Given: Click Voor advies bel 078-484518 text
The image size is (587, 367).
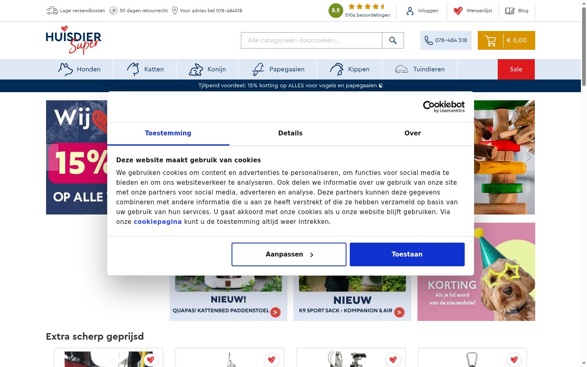Looking at the screenshot, I should 211,11.
